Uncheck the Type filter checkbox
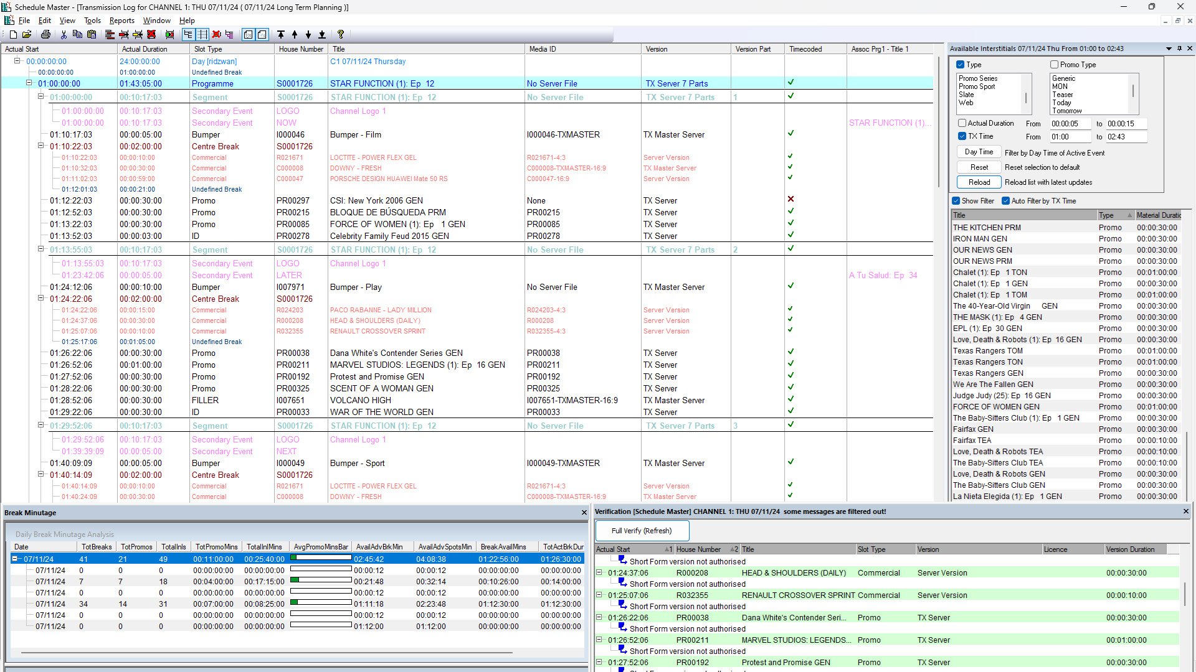 (x=961, y=65)
